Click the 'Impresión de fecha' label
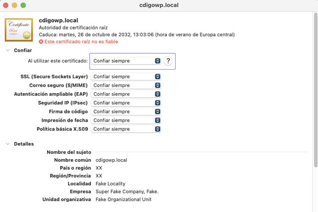Viewport: 318px width, 212px height. tap(65, 120)
